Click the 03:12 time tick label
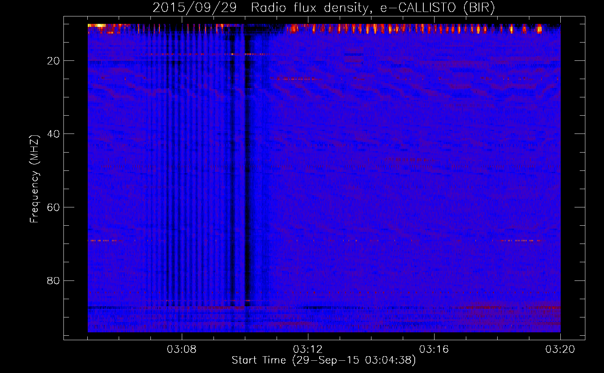The height and width of the screenshot is (373, 604). tap(308, 350)
